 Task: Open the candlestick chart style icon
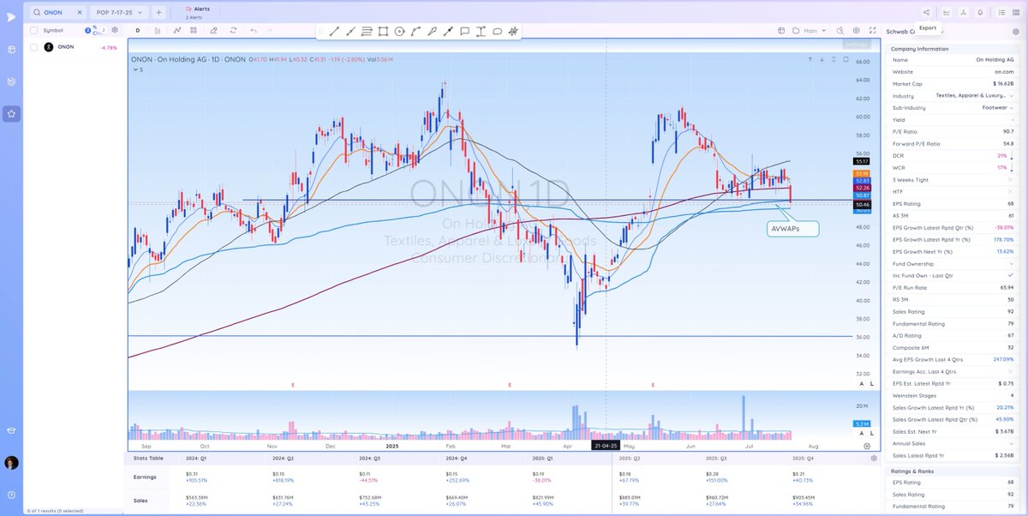click(158, 30)
